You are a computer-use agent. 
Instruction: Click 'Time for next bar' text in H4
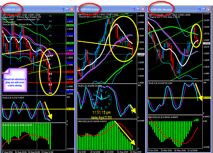17,24
